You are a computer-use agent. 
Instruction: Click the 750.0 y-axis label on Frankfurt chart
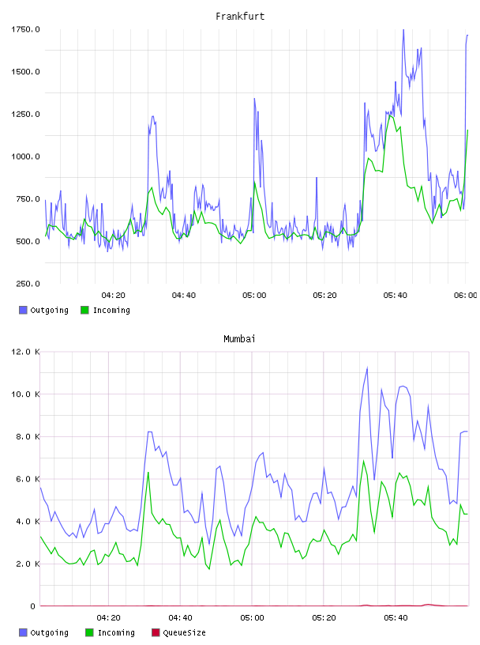[x=28, y=199]
